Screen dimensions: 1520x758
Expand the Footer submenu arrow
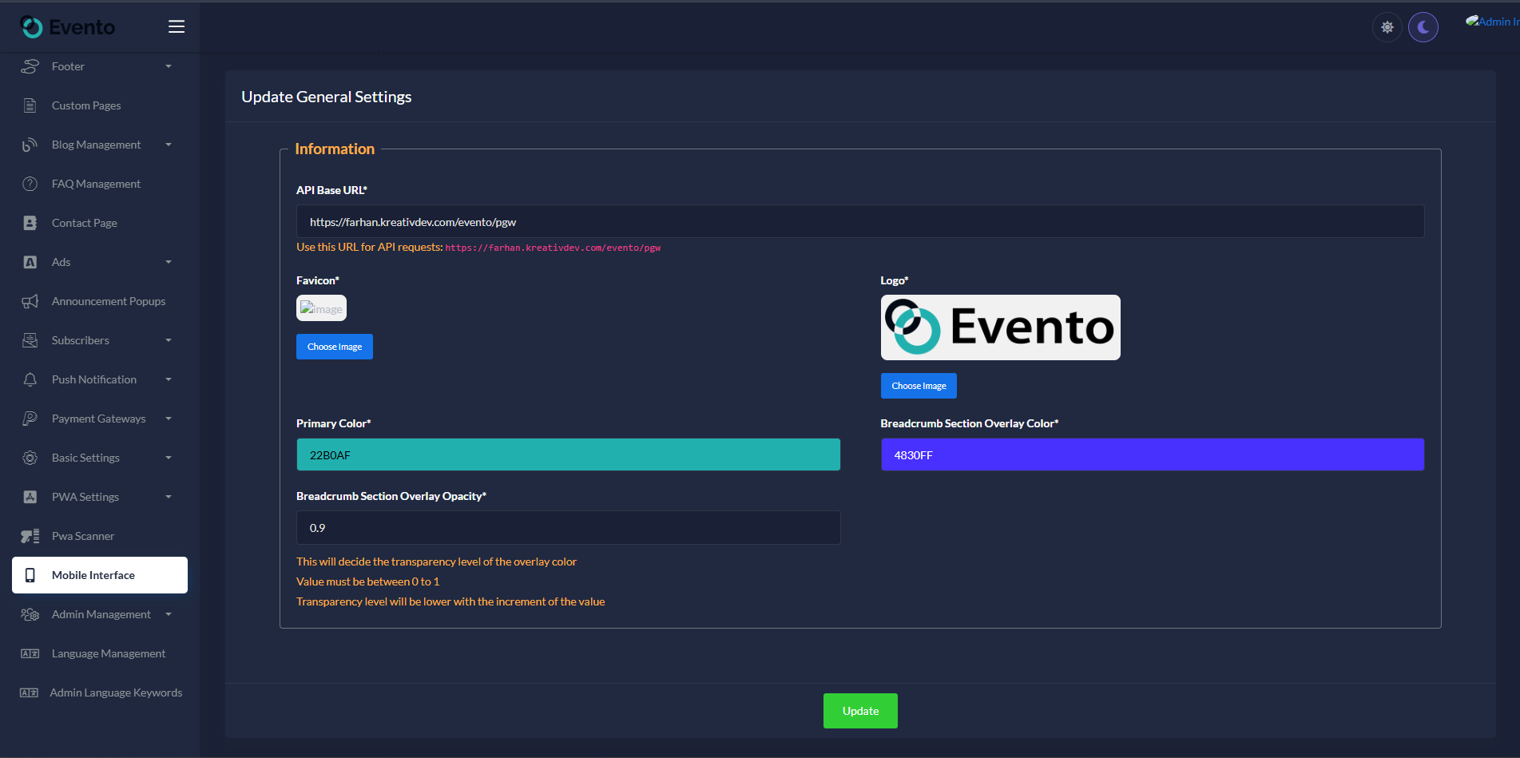pos(169,66)
